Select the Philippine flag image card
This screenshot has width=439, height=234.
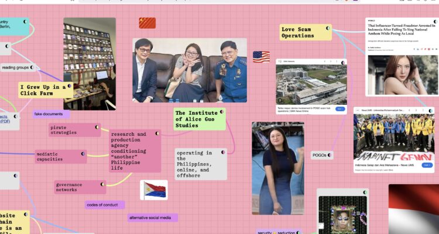[x=154, y=190]
